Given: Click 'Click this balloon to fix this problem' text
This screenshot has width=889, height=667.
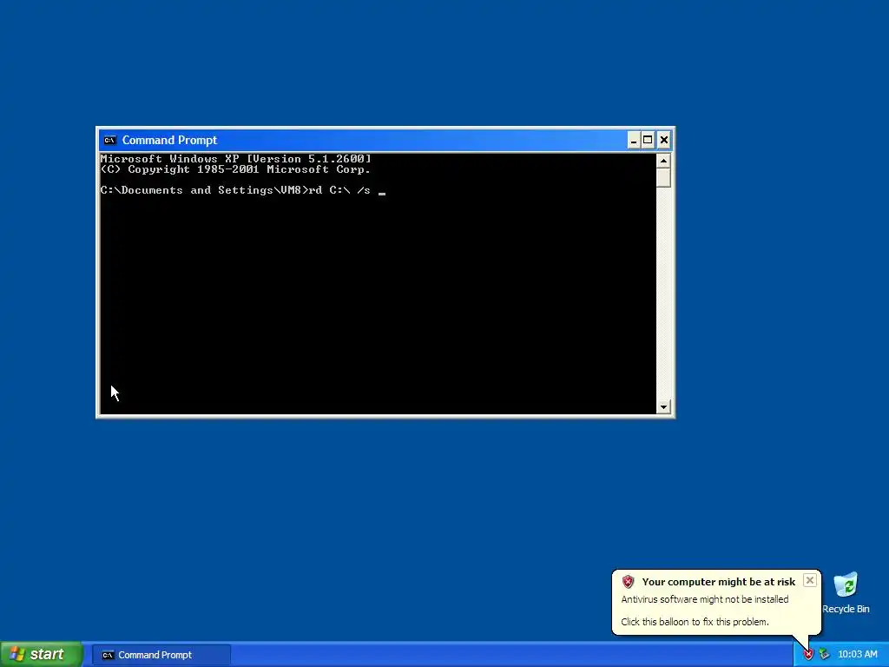Looking at the screenshot, I should 695,622.
